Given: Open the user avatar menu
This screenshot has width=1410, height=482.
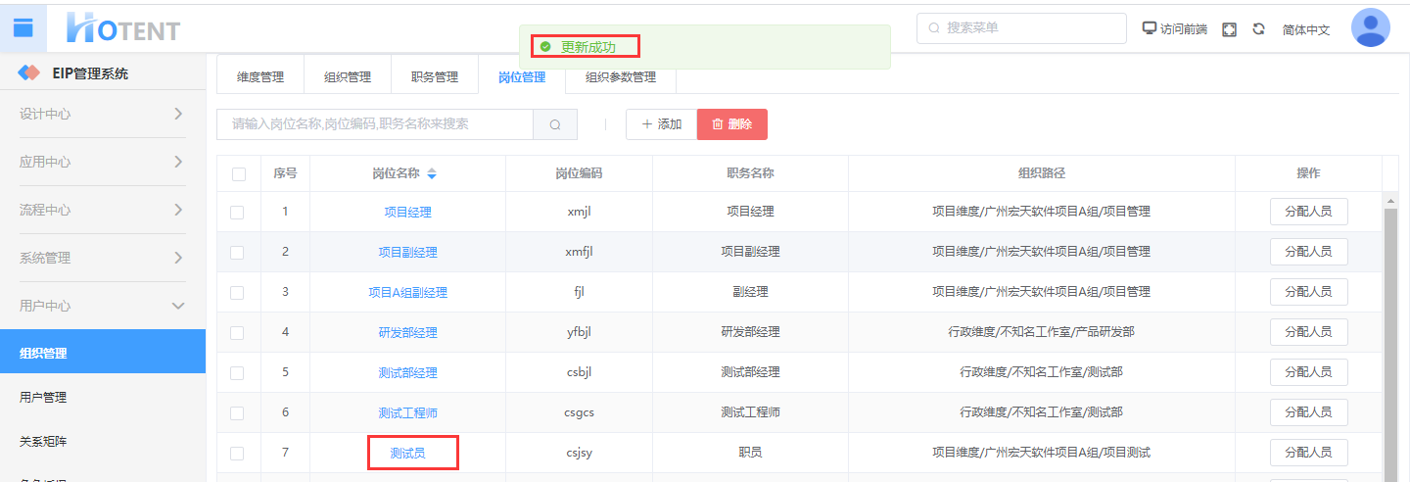Looking at the screenshot, I should pos(1370,27).
